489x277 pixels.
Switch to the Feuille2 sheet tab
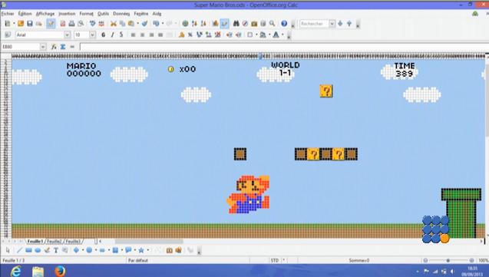tap(55, 241)
